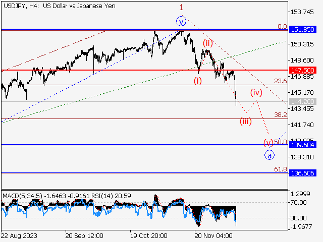Click the 20 Nov 04:00 date label

213,235
